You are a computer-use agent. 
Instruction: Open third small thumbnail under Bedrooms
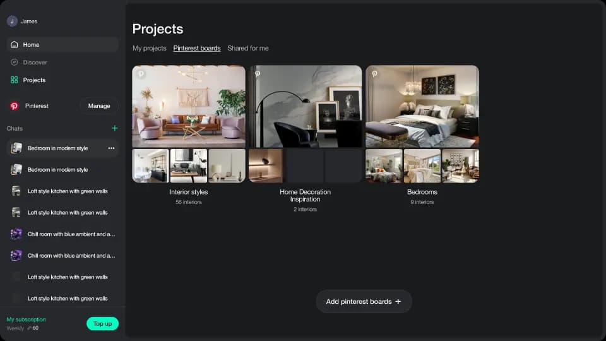pos(460,166)
